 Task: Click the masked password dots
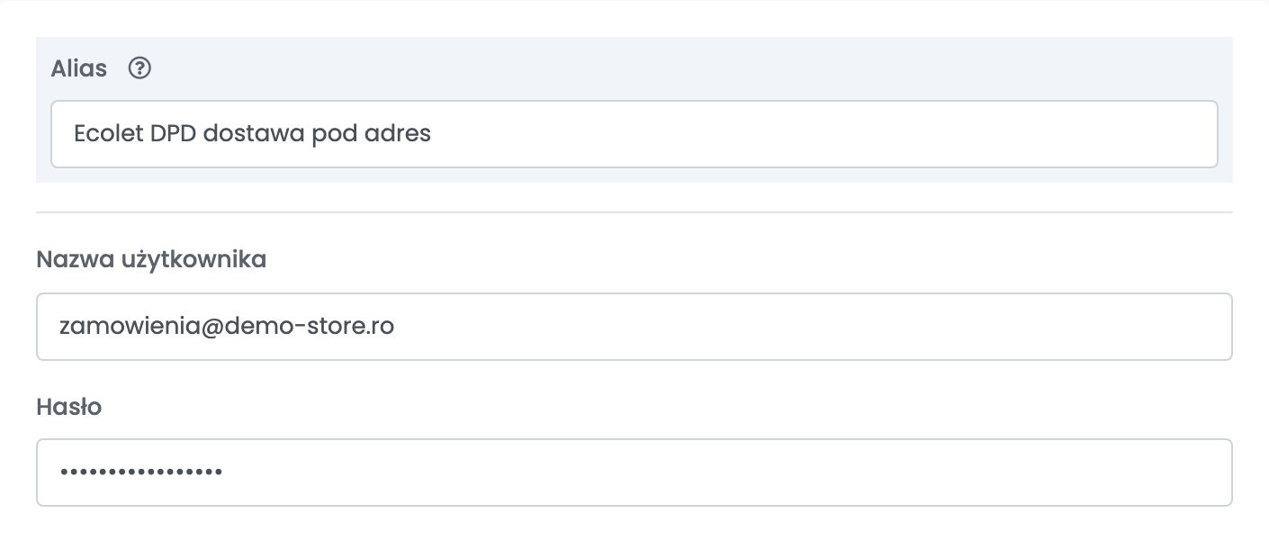click(141, 472)
